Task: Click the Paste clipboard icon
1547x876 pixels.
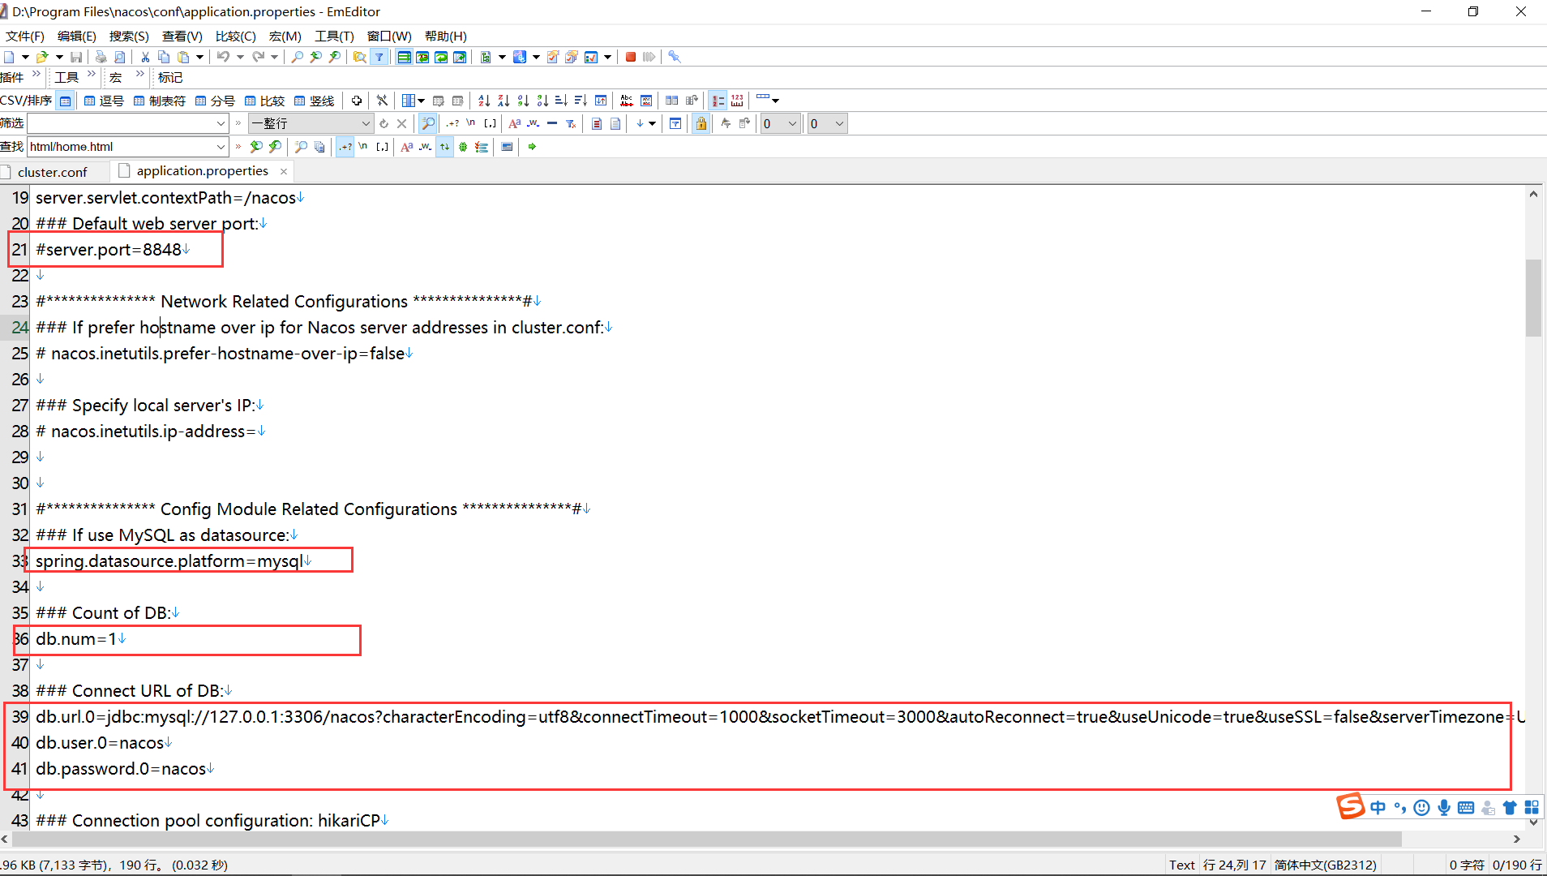Action: [x=183, y=57]
